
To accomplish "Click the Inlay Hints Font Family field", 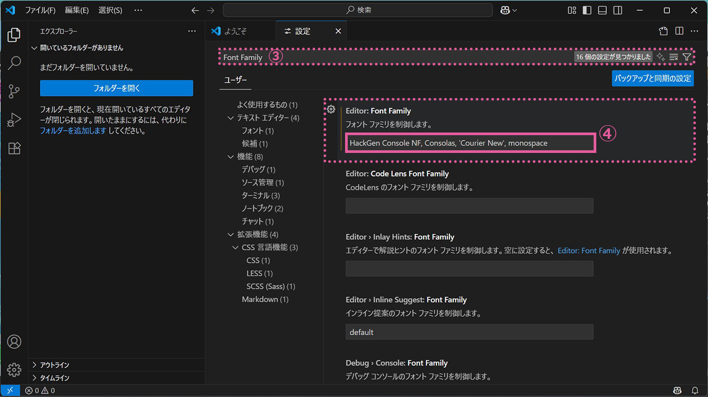I will (470, 269).
